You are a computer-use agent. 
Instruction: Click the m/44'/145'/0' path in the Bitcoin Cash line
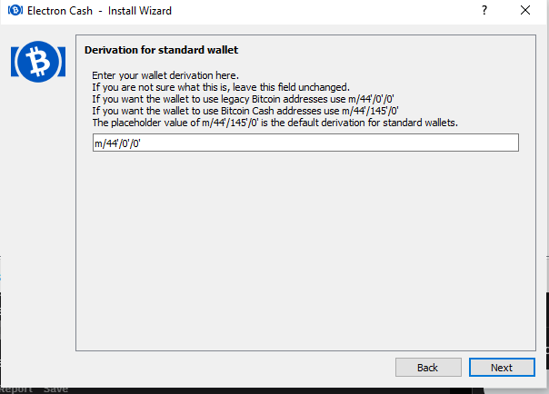370,111
